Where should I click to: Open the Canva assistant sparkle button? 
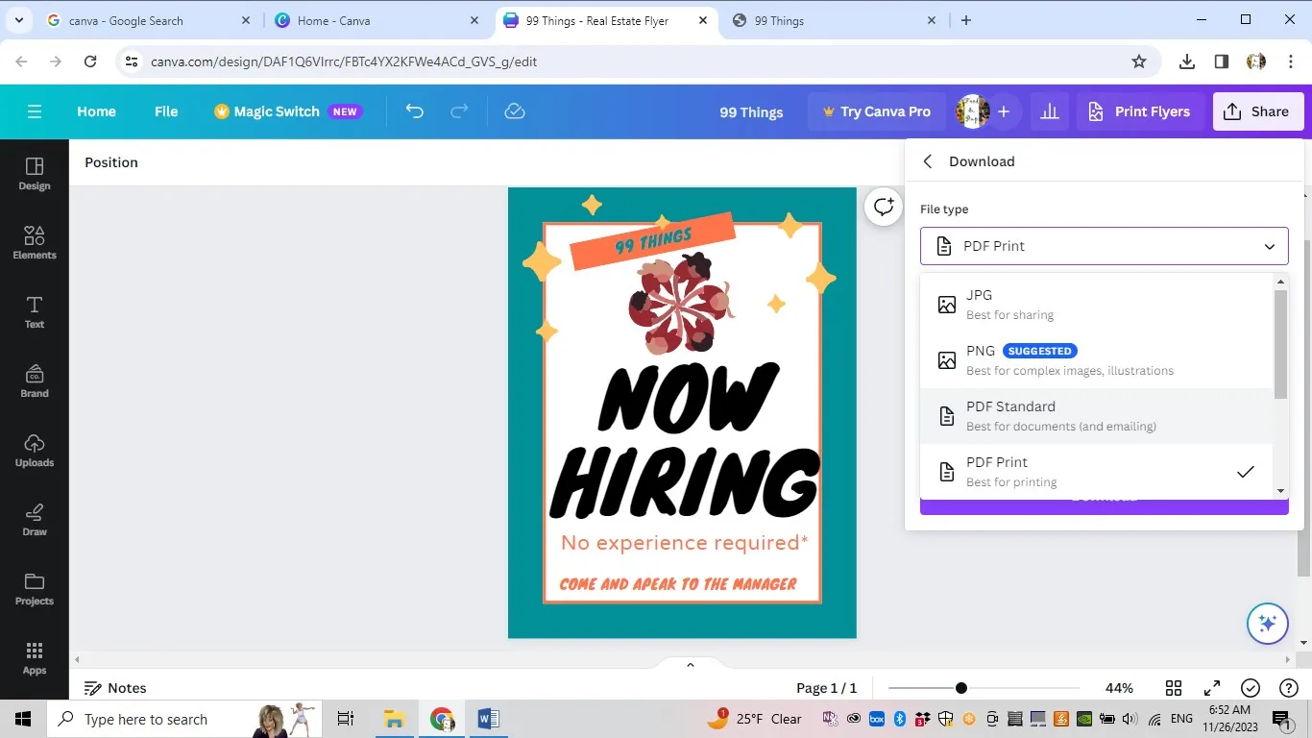pos(1267,623)
